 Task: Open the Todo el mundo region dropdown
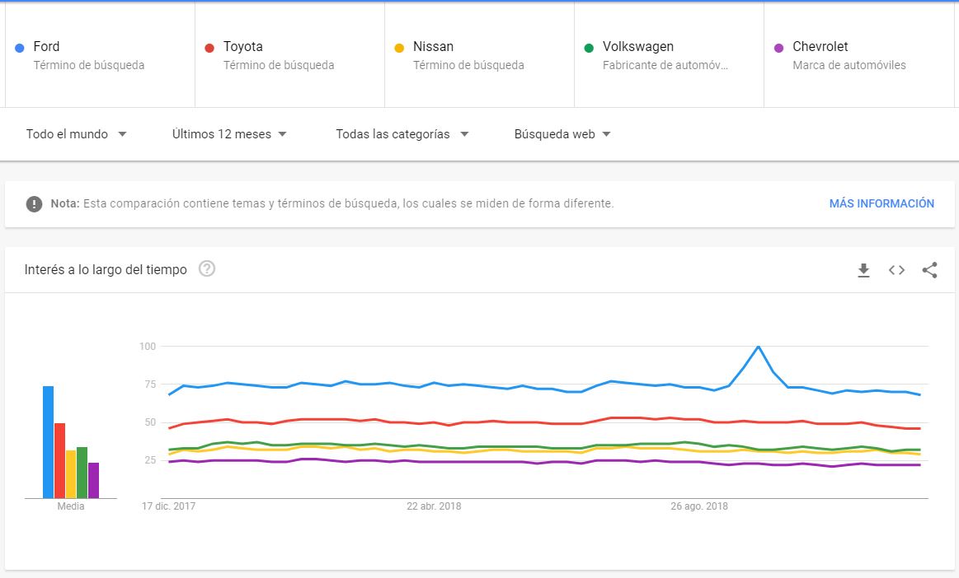(x=76, y=134)
